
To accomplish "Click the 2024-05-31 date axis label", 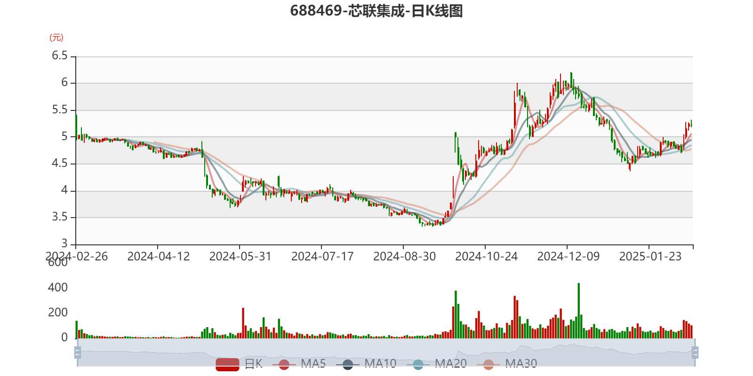I will (240, 257).
